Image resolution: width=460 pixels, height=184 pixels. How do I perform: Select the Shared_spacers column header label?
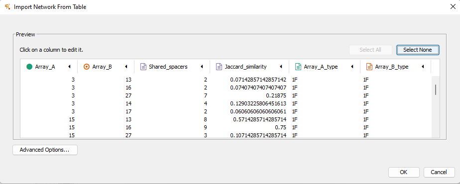coord(168,67)
